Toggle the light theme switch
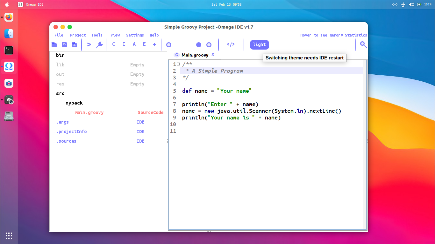Viewport: 435px width, 244px height. point(259,45)
